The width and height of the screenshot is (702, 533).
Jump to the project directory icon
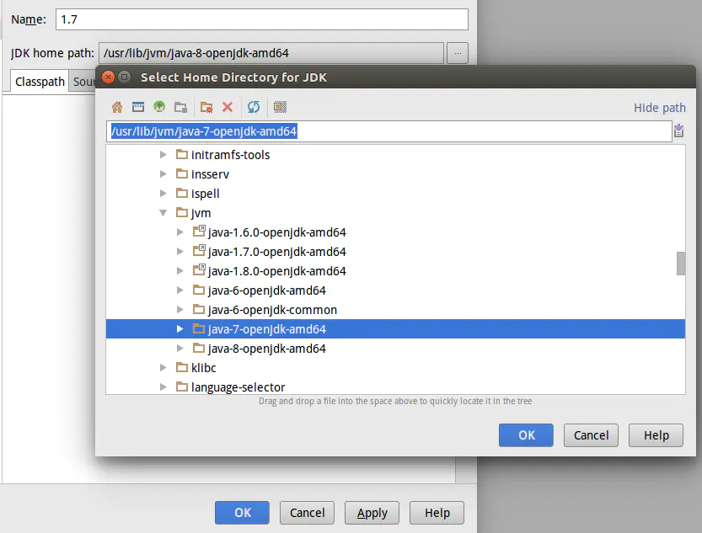159,107
